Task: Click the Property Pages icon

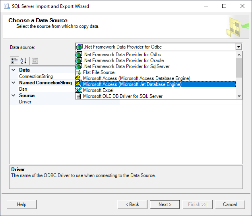Action: point(35,61)
